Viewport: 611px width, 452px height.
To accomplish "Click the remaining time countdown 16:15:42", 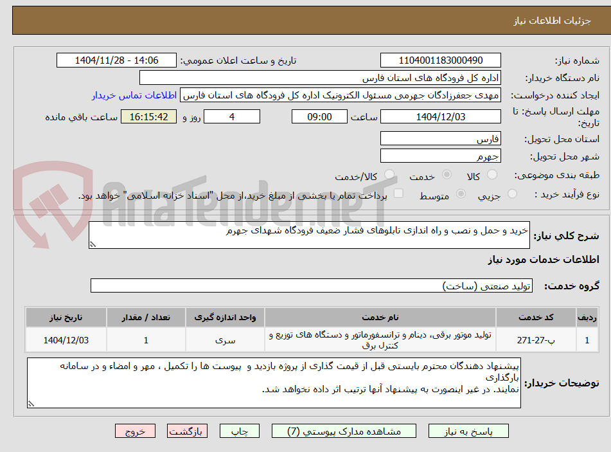I will coord(148,116).
